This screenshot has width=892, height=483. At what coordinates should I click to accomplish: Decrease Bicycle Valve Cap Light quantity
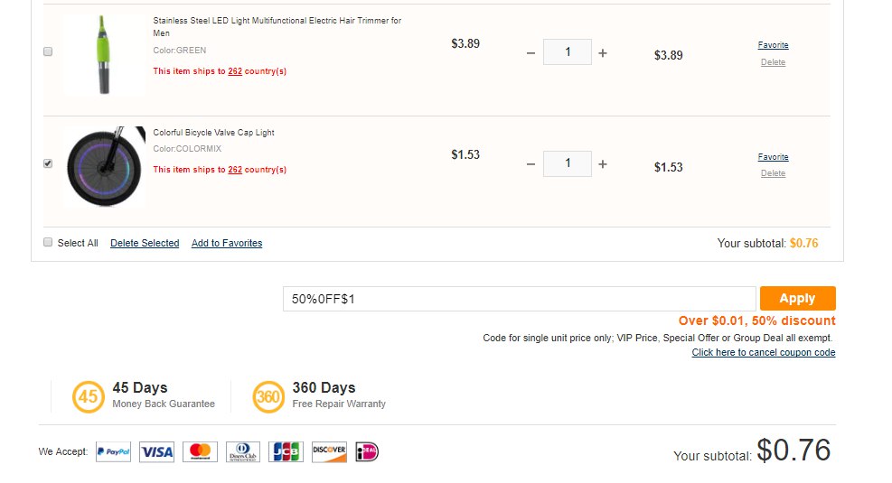[531, 164]
